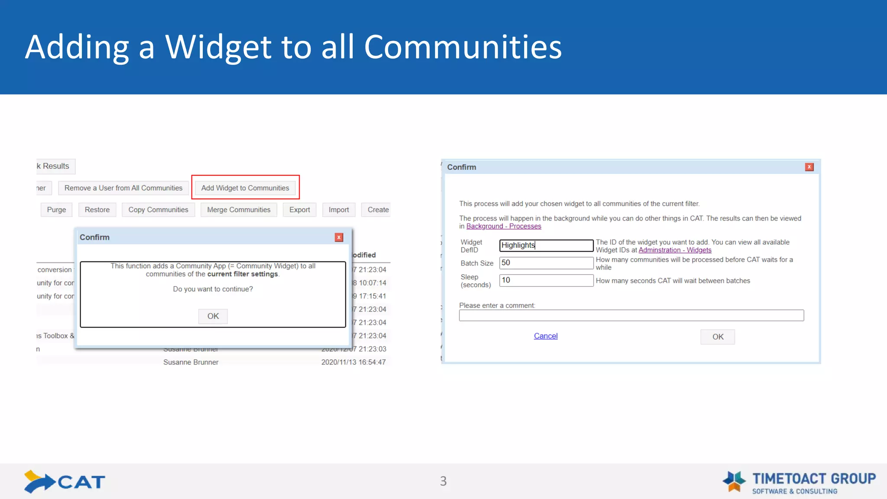This screenshot has height=499, width=887.
Task: Click Merge Communities button
Action: coord(239,210)
